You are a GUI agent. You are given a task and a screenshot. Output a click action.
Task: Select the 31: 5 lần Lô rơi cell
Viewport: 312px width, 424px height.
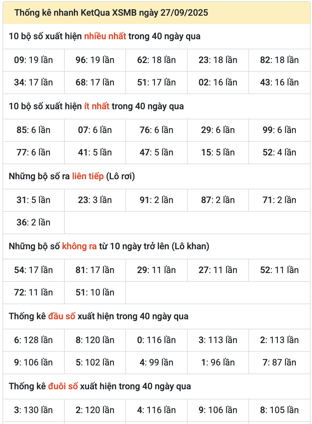click(34, 200)
